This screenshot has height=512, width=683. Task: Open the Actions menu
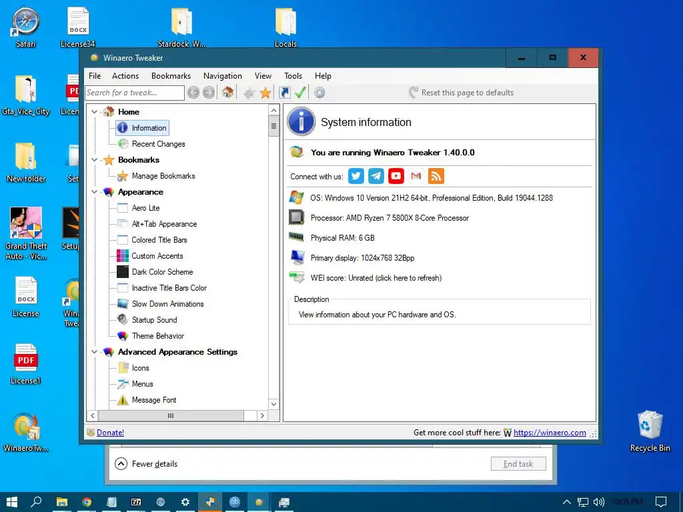click(125, 76)
